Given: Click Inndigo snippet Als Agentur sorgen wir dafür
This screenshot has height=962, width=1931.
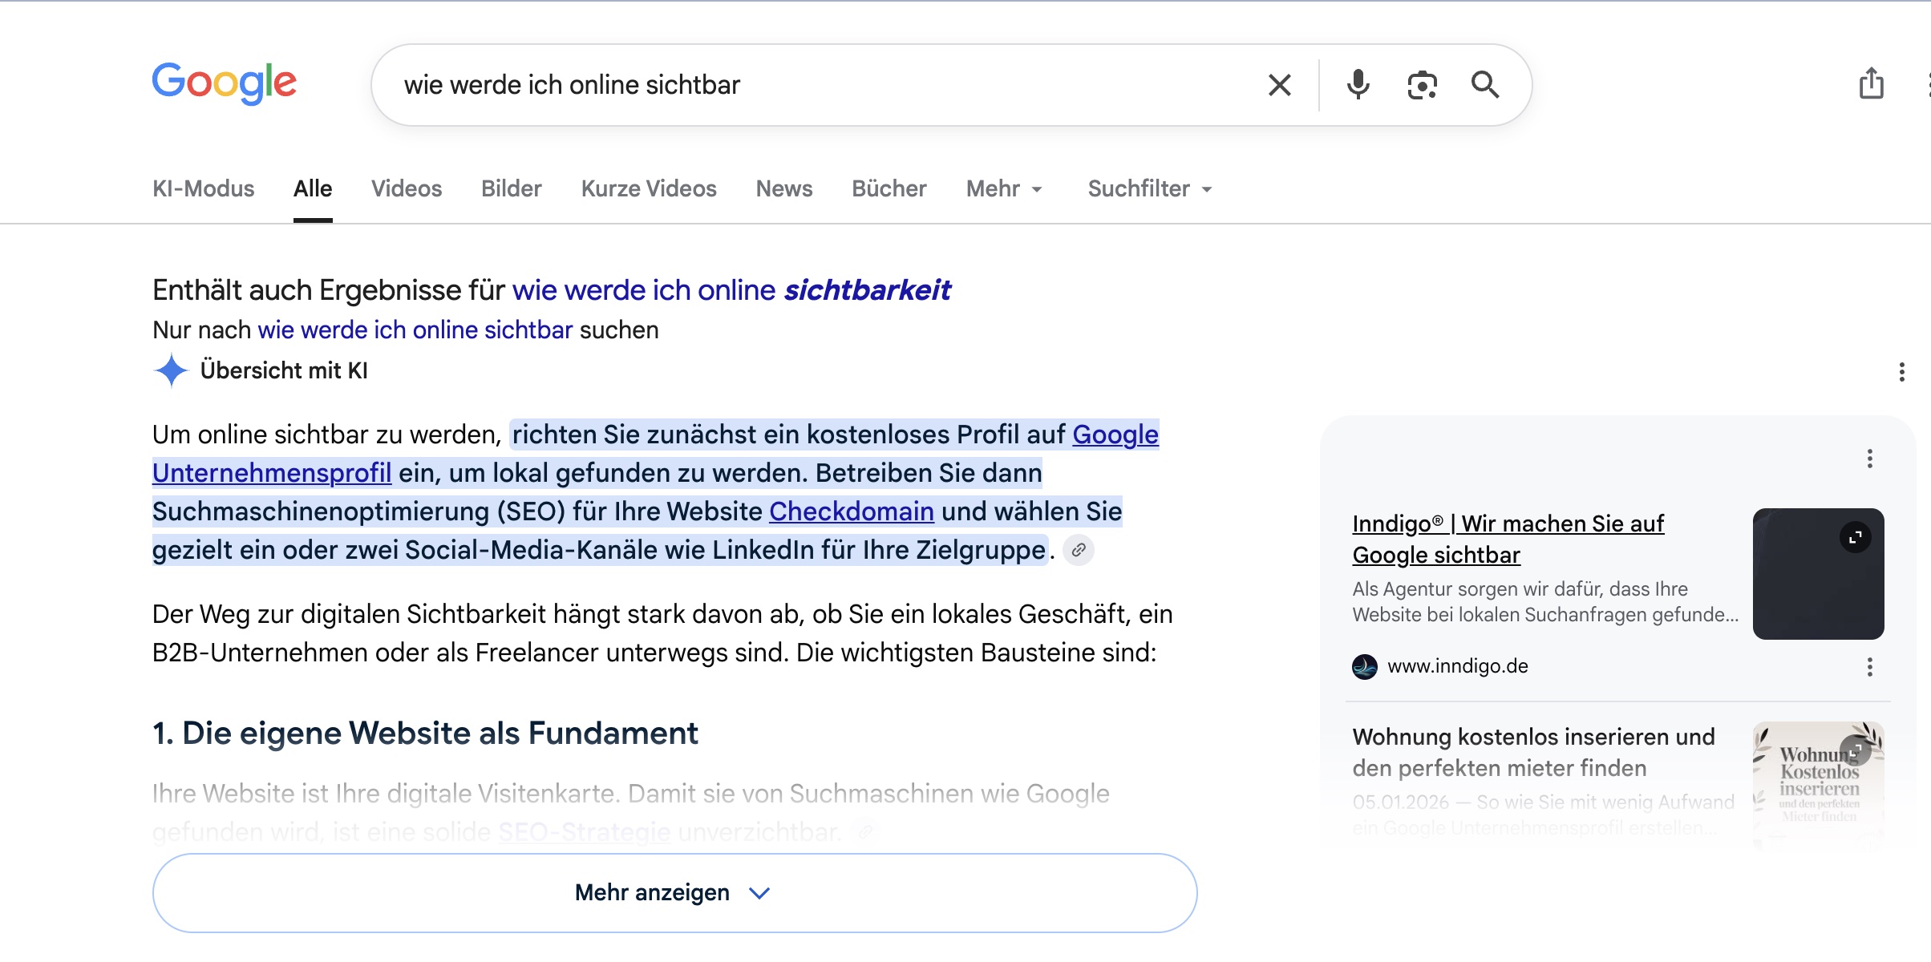Looking at the screenshot, I should (x=1545, y=602).
